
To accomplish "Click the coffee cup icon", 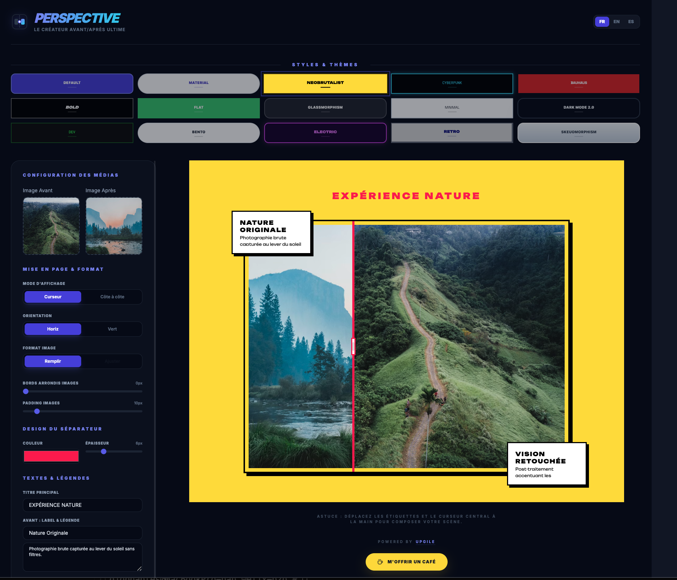I will [380, 562].
